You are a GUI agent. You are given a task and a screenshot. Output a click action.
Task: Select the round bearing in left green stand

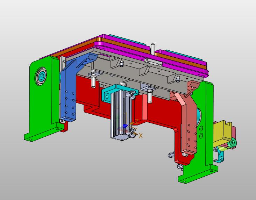pos(41,76)
